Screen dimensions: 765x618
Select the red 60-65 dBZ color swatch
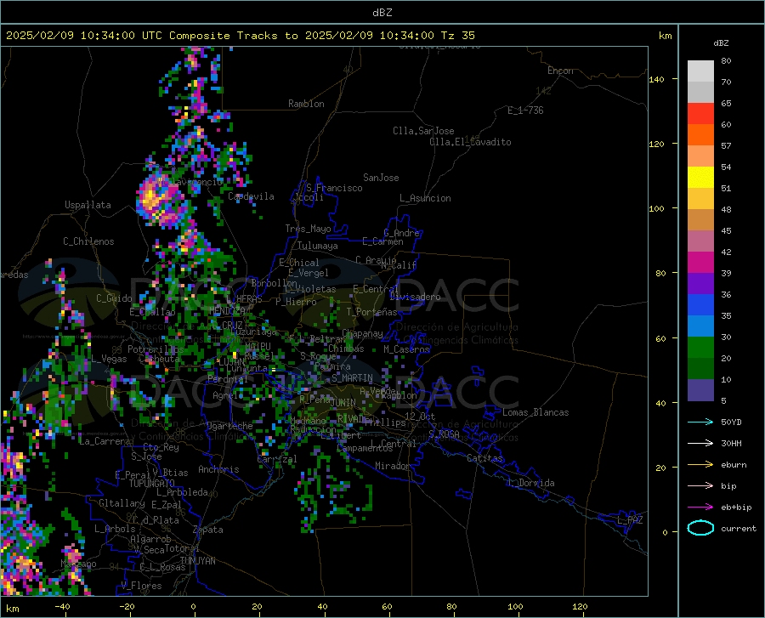click(x=700, y=114)
